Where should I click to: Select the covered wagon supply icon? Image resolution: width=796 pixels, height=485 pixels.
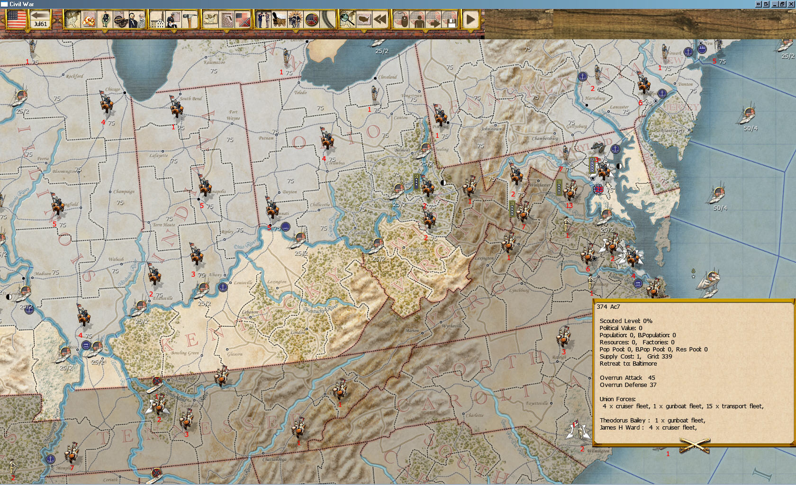pos(279,20)
